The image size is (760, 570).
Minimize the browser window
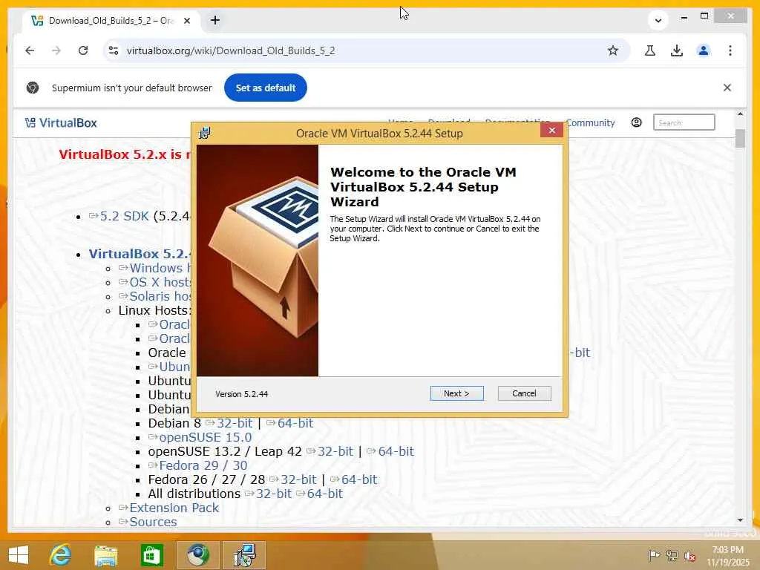click(684, 17)
